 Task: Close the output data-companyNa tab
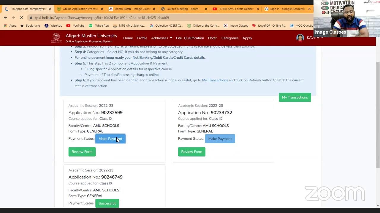pos(50,9)
